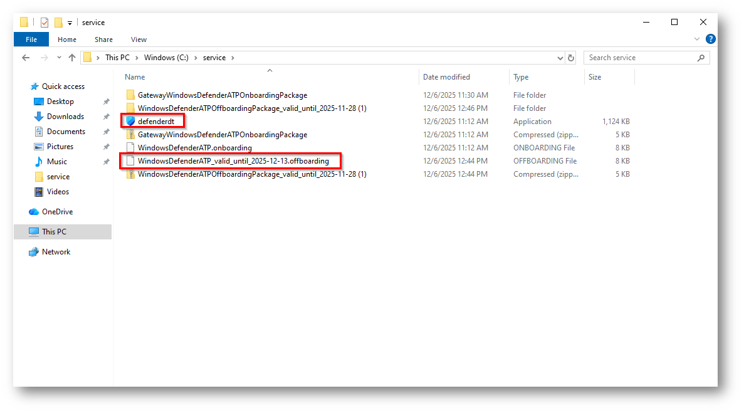Click the 1,124 KB size cell
The width and height of the screenshot is (744, 413).
pos(616,122)
